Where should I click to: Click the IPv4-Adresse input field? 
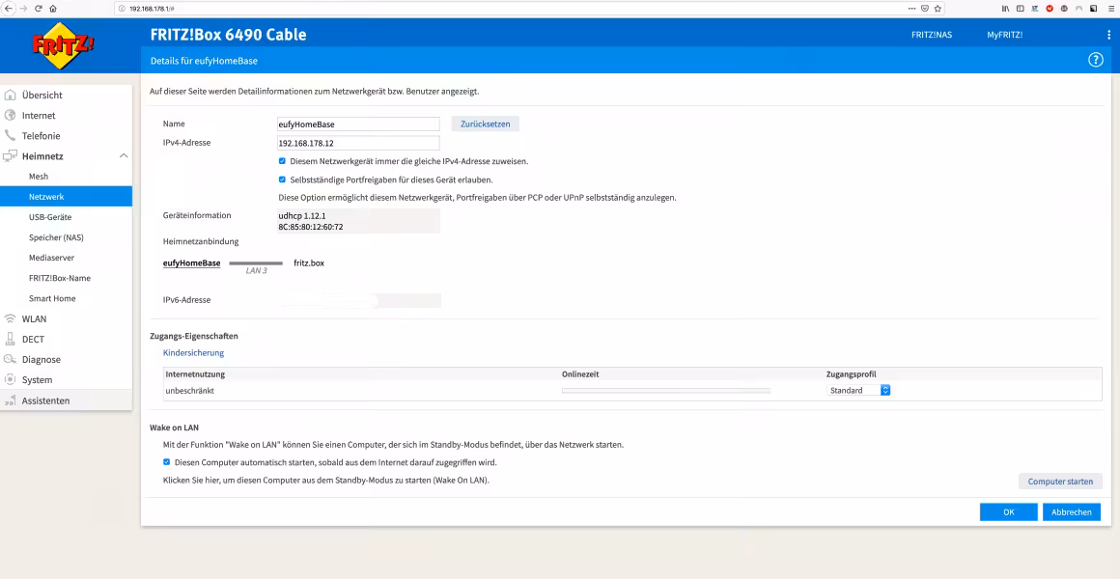(x=358, y=143)
